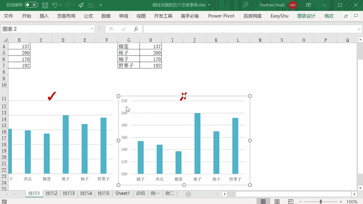Click the Share icon on ribbon right
Screen dimensions: 363x204
(346, 16)
